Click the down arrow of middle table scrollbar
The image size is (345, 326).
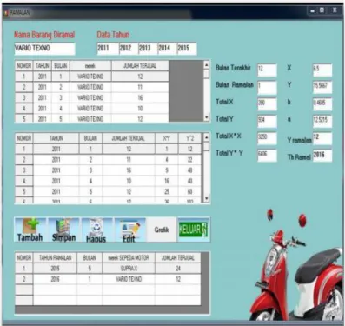(x=206, y=198)
